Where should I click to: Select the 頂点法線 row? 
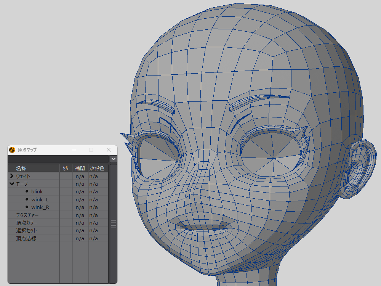26,238
